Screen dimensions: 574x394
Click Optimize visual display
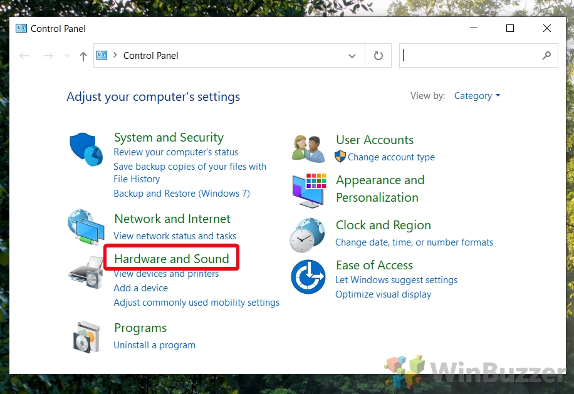384,294
